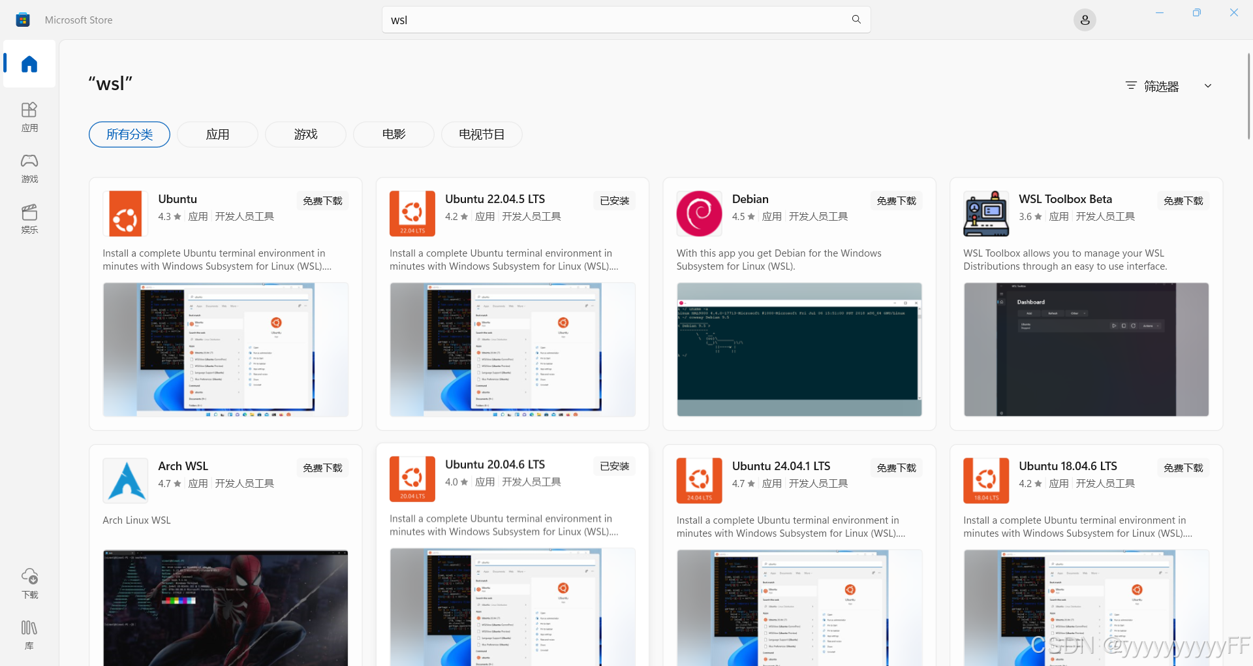This screenshot has width=1253, height=666.
Task: Select the 应用 category filter tab
Action: click(217, 135)
